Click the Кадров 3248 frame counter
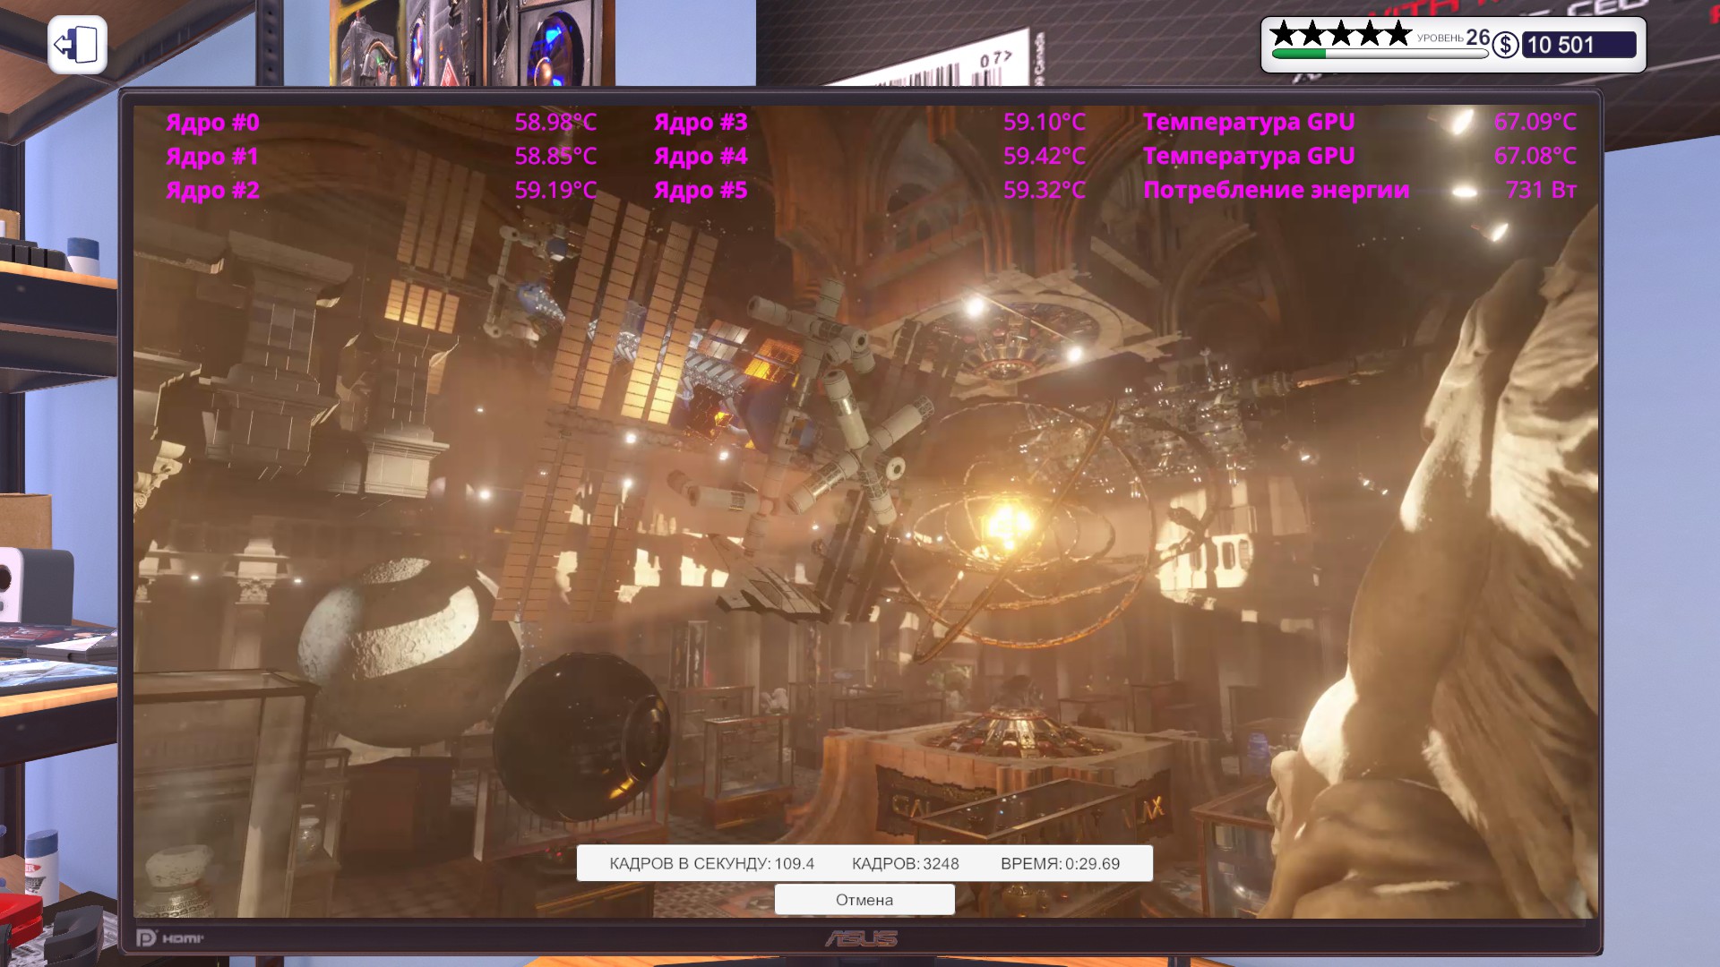The height and width of the screenshot is (967, 1720). tap(905, 864)
